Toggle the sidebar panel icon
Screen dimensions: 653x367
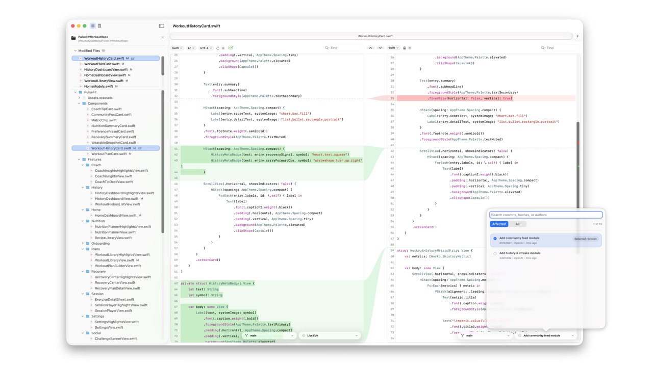[x=162, y=26]
